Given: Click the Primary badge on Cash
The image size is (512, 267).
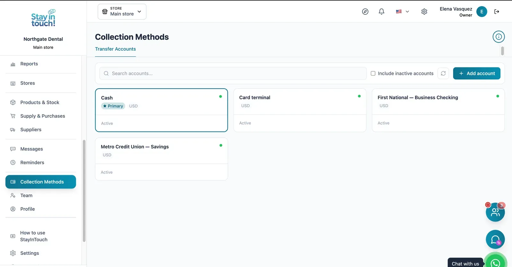Looking at the screenshot, I should tap(113, 106).
